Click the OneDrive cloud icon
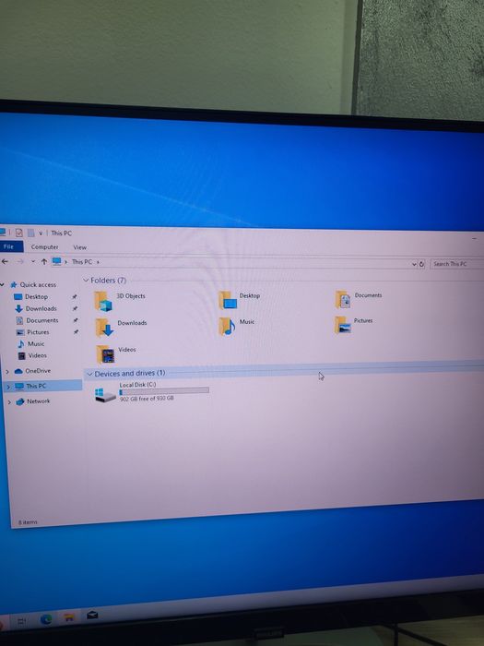 click(x=18, y=371)
